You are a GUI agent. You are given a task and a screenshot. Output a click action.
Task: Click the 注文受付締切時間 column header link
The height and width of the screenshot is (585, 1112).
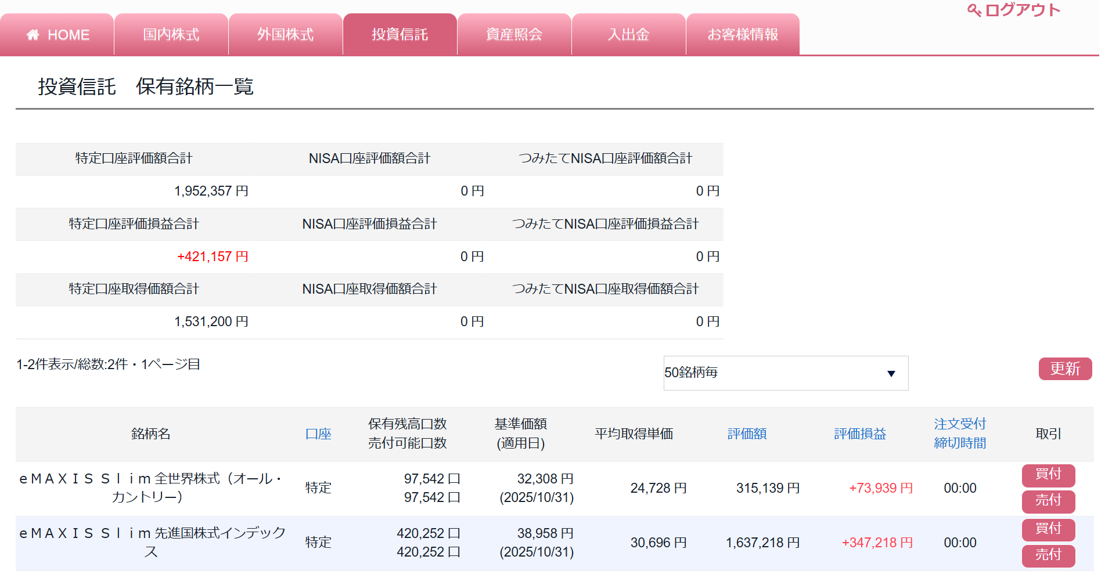click(x=960, y=434)
